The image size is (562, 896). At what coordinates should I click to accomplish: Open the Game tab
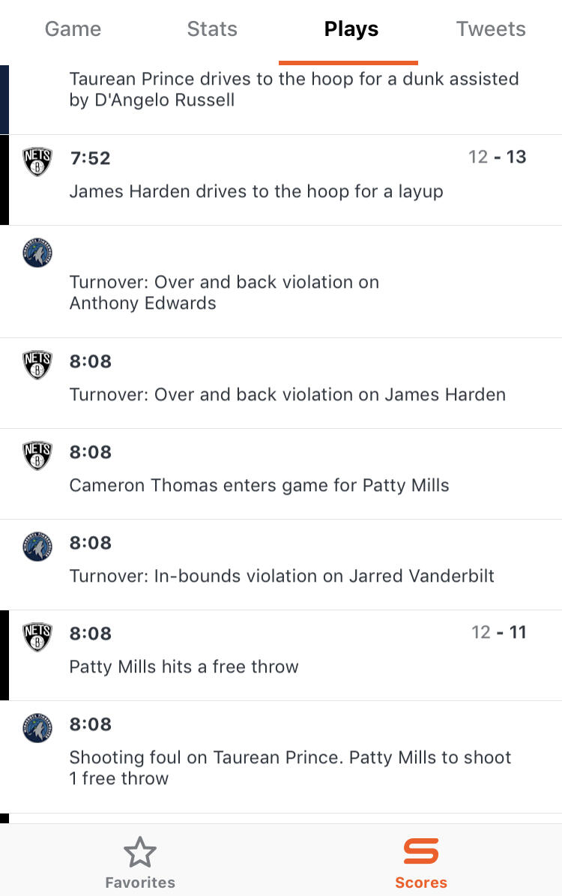coord(73,29)
